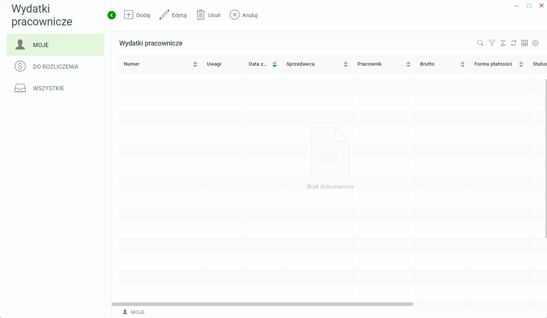Image resolution: width=547 pixels, height=318 pixels.
Task: Collapse the sidebar with green arrow button
Action: click(x=112, y=15)
